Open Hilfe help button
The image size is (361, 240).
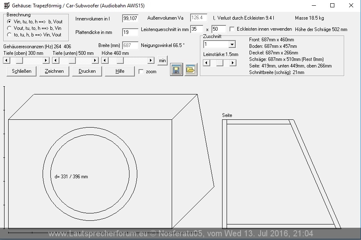click(x=120, y=71)
